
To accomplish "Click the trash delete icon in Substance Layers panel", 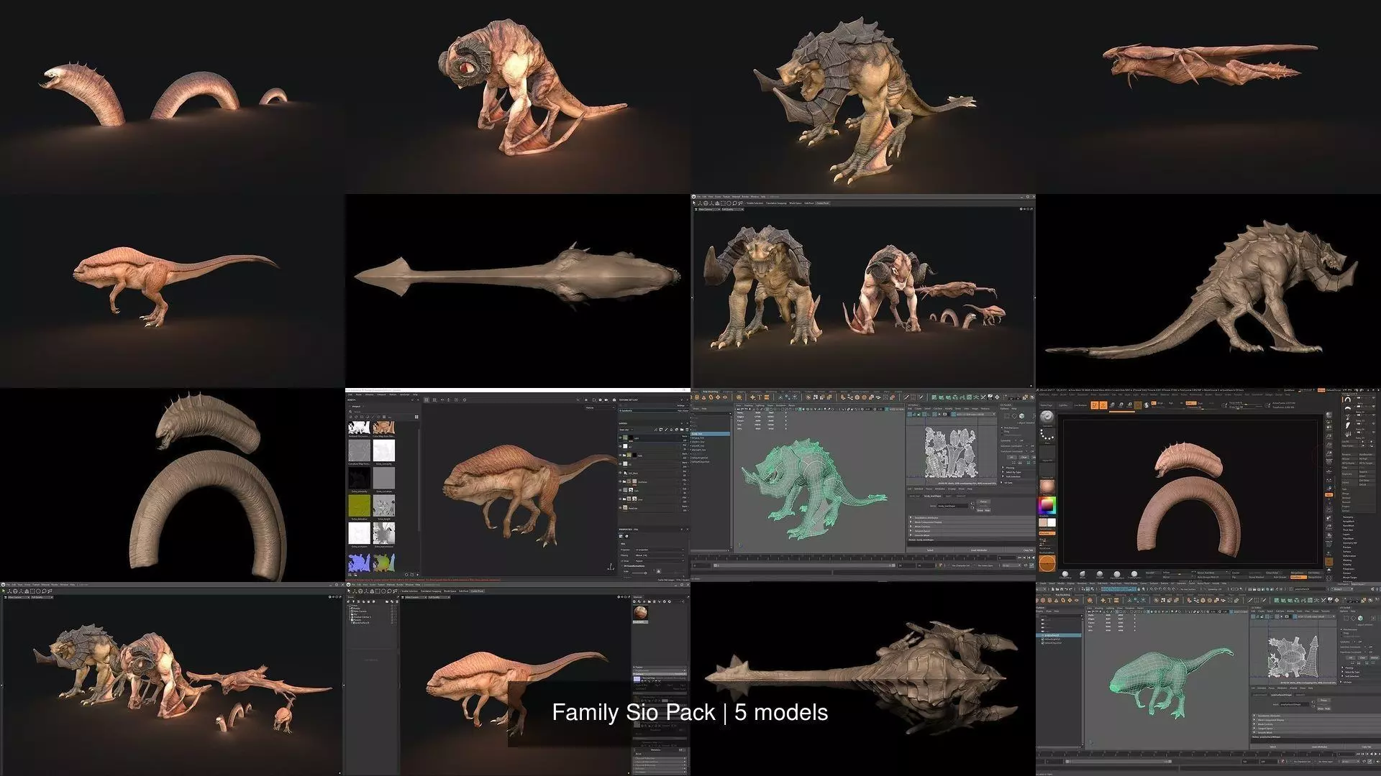I will pyautogui.click(x=687, y=430).
